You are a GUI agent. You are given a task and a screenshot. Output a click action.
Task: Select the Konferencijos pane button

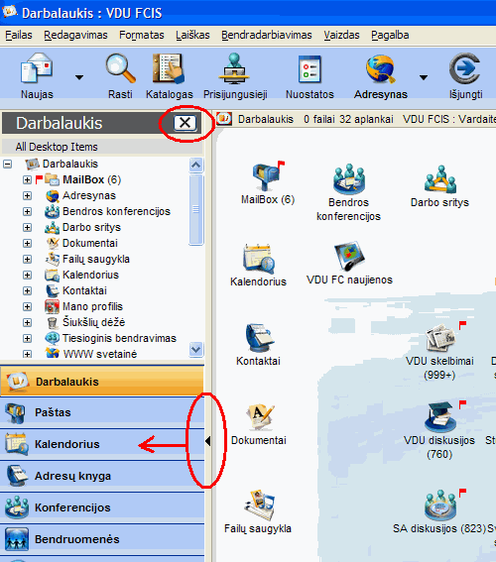[x=102, y=507]
